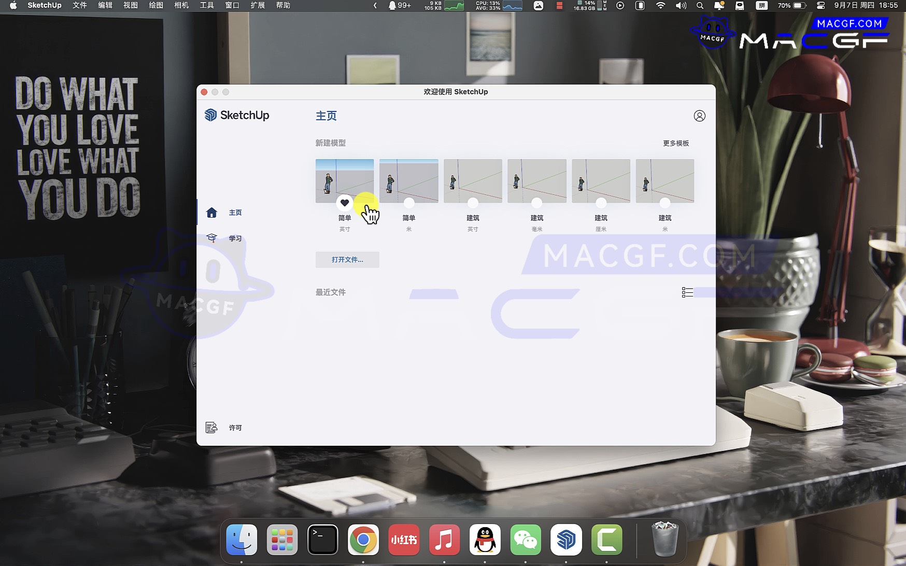Open SketchUp from the Dock
Image resolution: width=906 pixels, height=566 pixels.
tap(566, 540)
